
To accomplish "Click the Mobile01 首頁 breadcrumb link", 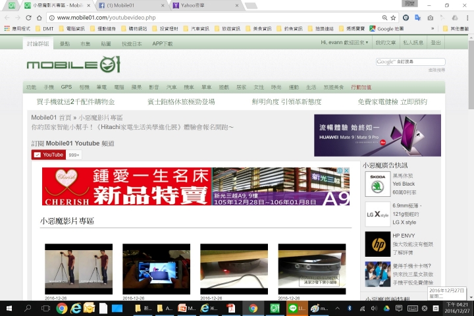I will click(x=51, y=117).
